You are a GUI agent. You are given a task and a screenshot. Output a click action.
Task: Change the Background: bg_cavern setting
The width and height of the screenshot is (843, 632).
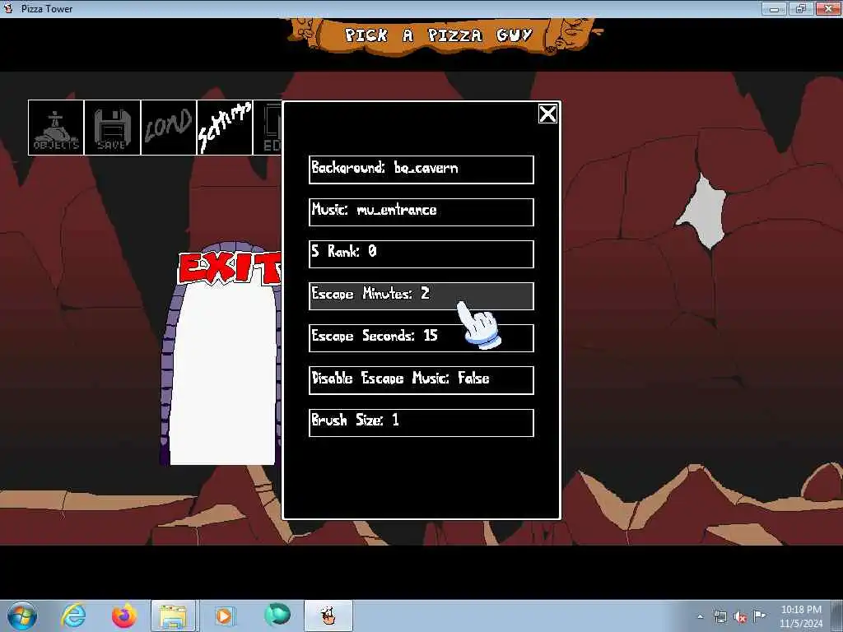tap(421, 170)
